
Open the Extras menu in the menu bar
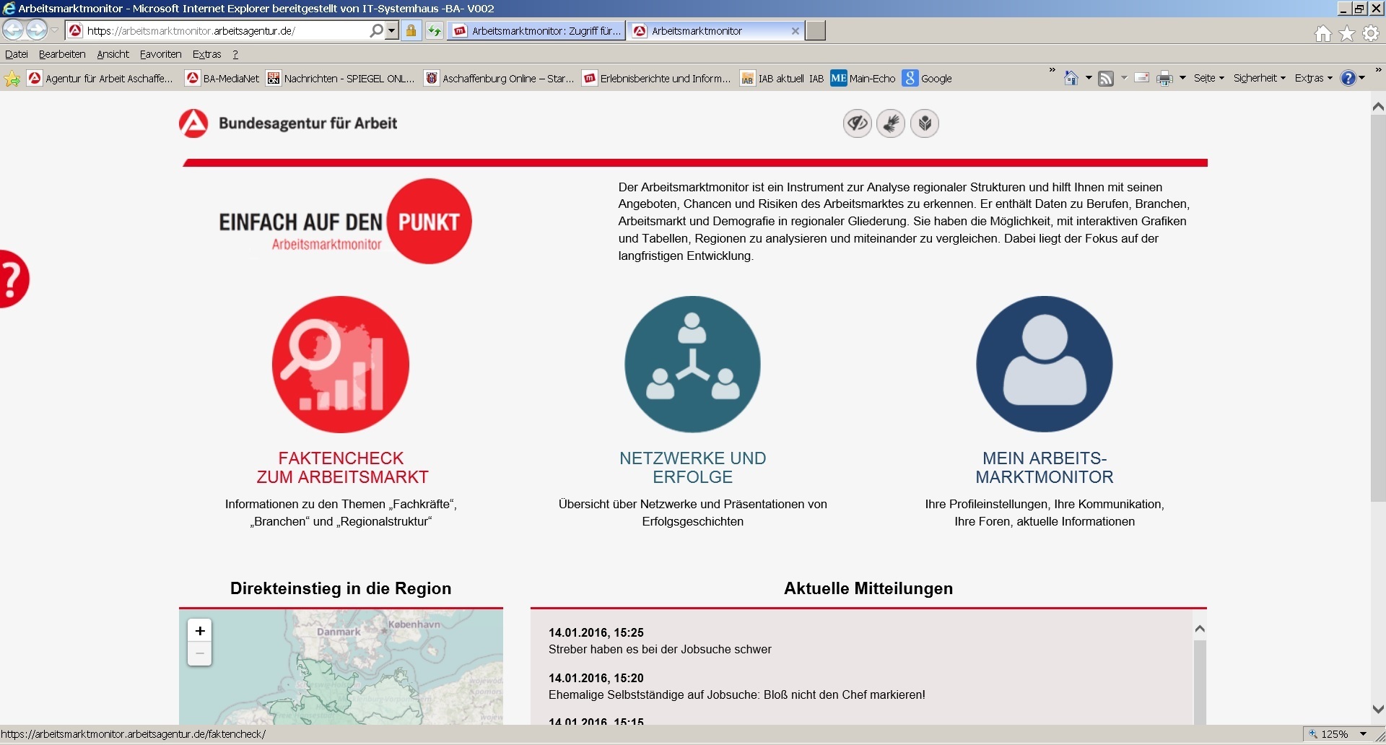(x=206, y=54)
